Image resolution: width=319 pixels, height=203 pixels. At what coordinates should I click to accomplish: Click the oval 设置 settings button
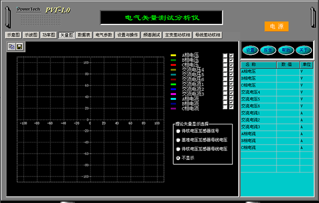pos(250,50)
